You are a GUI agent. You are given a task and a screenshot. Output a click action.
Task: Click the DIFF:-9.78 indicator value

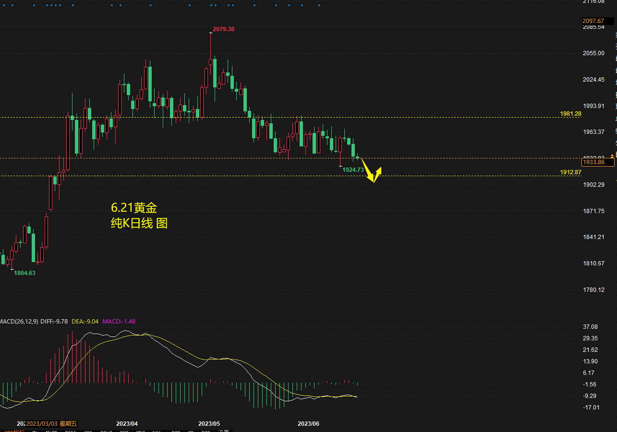click(54, 321)
